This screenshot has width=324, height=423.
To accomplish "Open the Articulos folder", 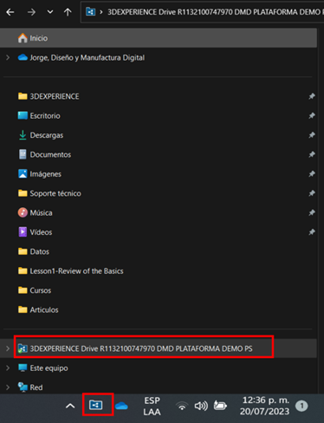I will (44, 309).
